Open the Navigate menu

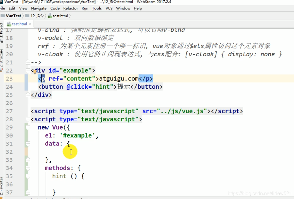(39, 8)
